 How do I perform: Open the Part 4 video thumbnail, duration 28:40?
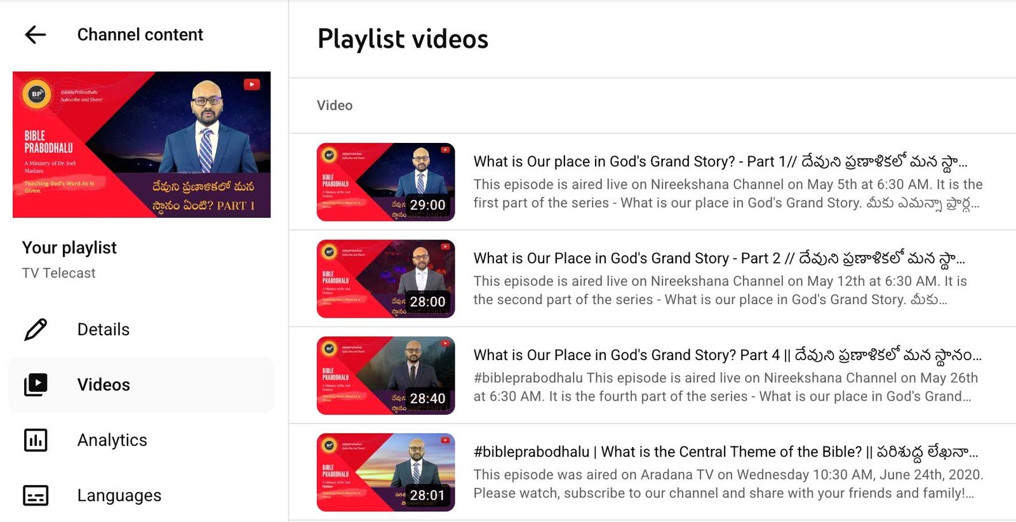[386, 375]
